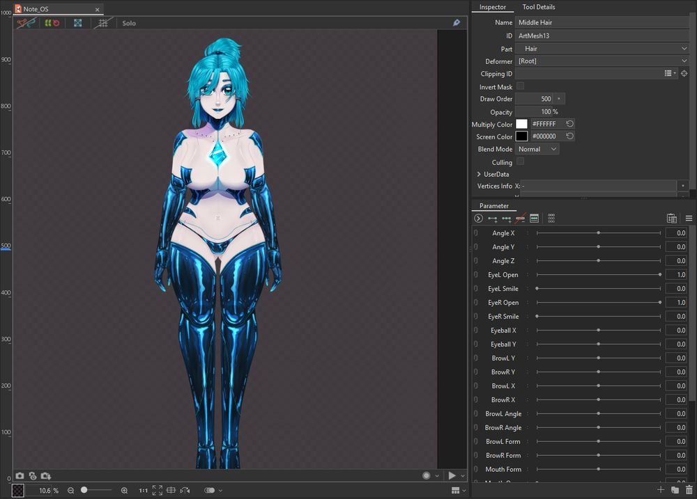Screen dimensions: 697x499
Task: Add a new parameter with plus icon
Action: coord(661,489)
